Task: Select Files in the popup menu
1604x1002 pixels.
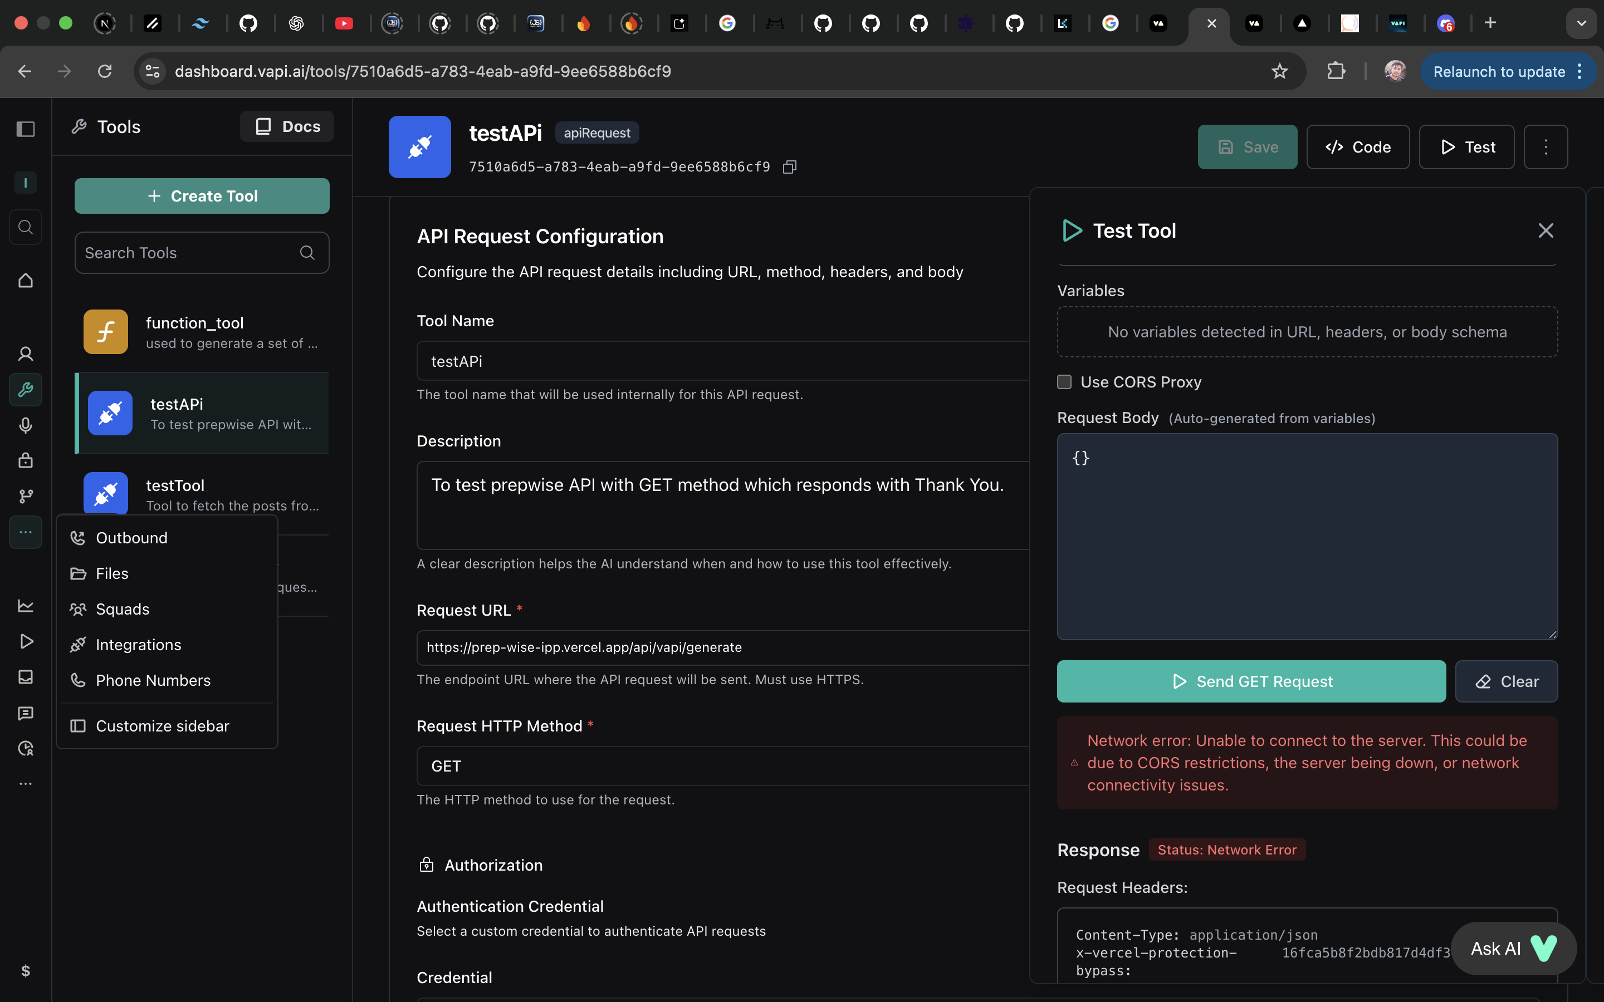Action: (167, 573)
